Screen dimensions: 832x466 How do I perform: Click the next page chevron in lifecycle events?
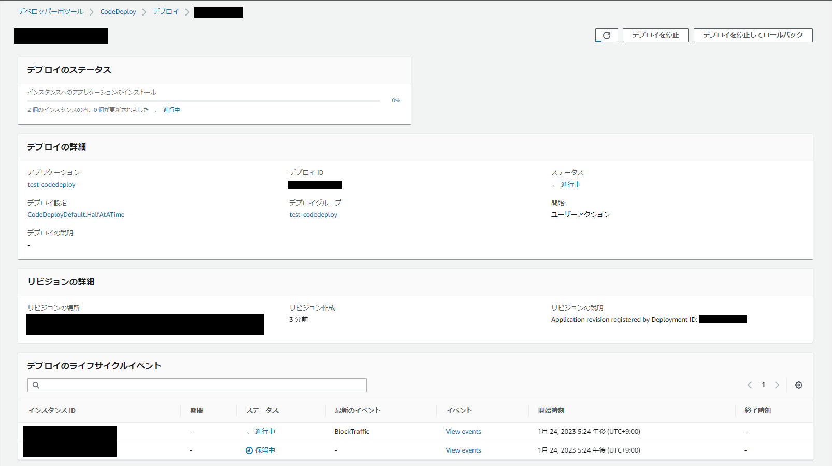777,385
